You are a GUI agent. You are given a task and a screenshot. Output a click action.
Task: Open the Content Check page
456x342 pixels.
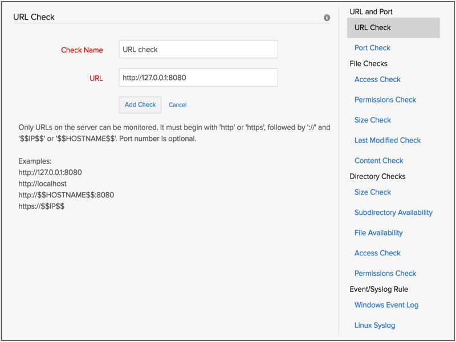pos(378,161)
